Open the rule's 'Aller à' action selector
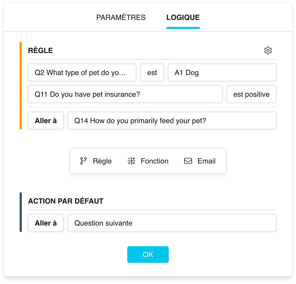The width and height of the screenshot is (296, 284). [46, 121]
